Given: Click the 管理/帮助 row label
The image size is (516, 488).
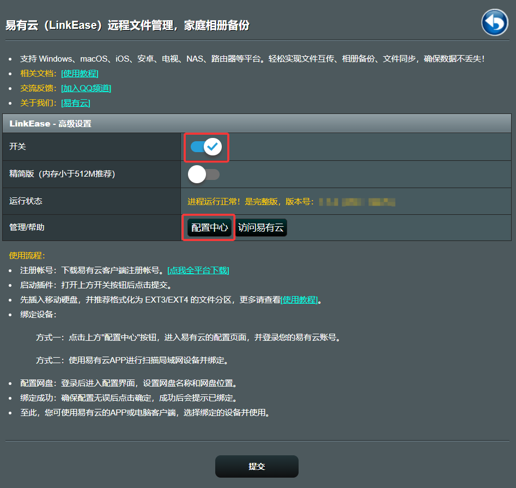Looking at the screenshot, I should click(27, 227).
